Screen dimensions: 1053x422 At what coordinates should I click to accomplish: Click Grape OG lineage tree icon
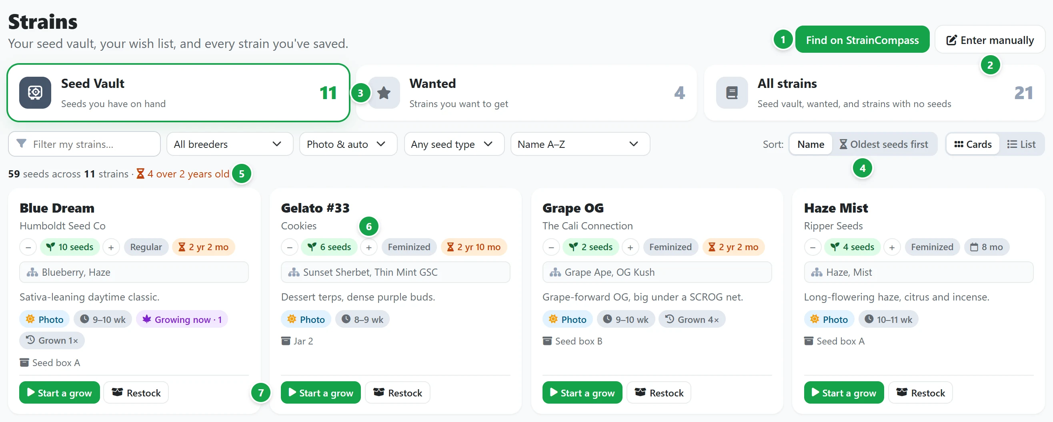(555, 272)
